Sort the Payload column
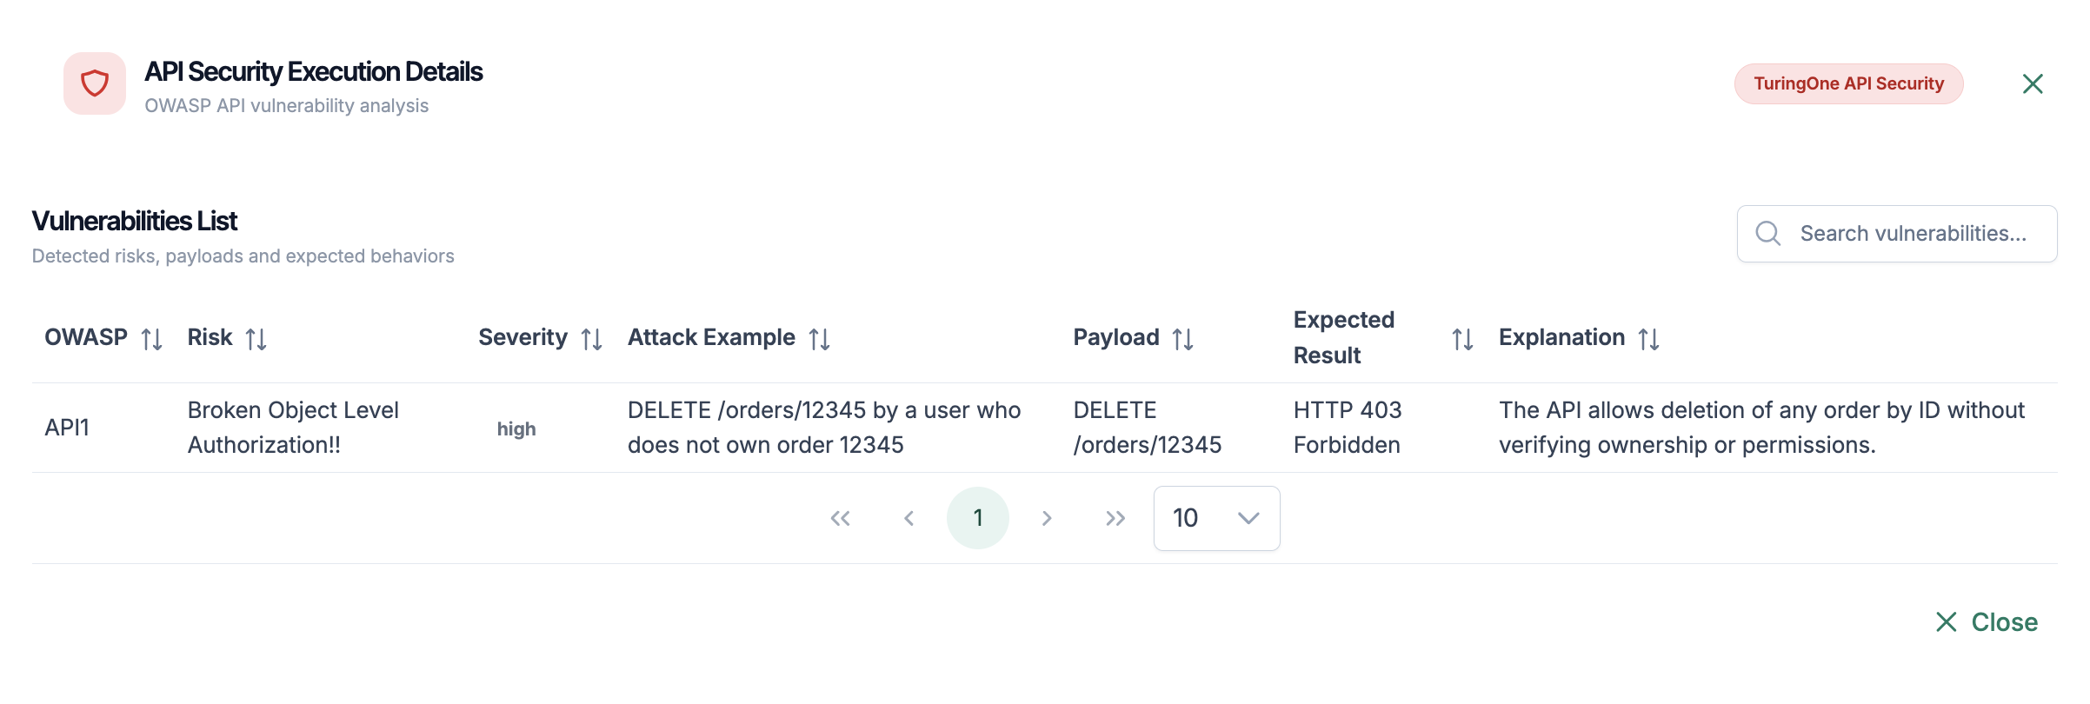Image resolution: width=2090 pixels, height=704 pixels. (x=1182, y=339)
